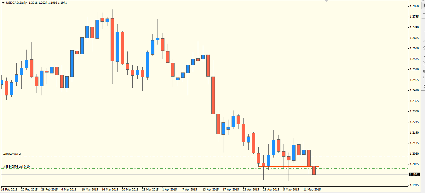Click the 26 Feb 2015 date label

49,190
